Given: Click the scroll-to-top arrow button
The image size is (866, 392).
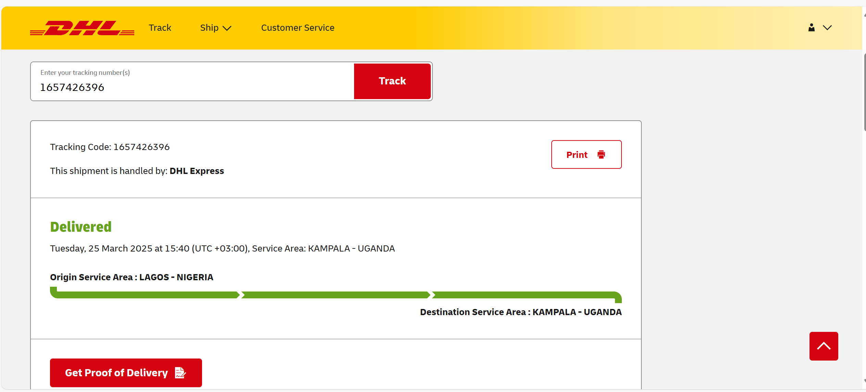Looking at the screenshot, I should [824, 346].
